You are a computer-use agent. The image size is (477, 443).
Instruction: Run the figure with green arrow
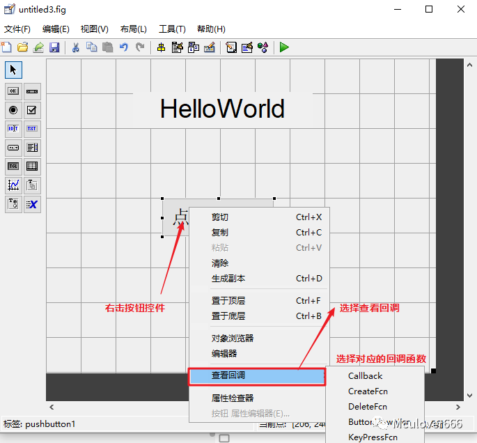pyautogui.click(x=284, y=47)
